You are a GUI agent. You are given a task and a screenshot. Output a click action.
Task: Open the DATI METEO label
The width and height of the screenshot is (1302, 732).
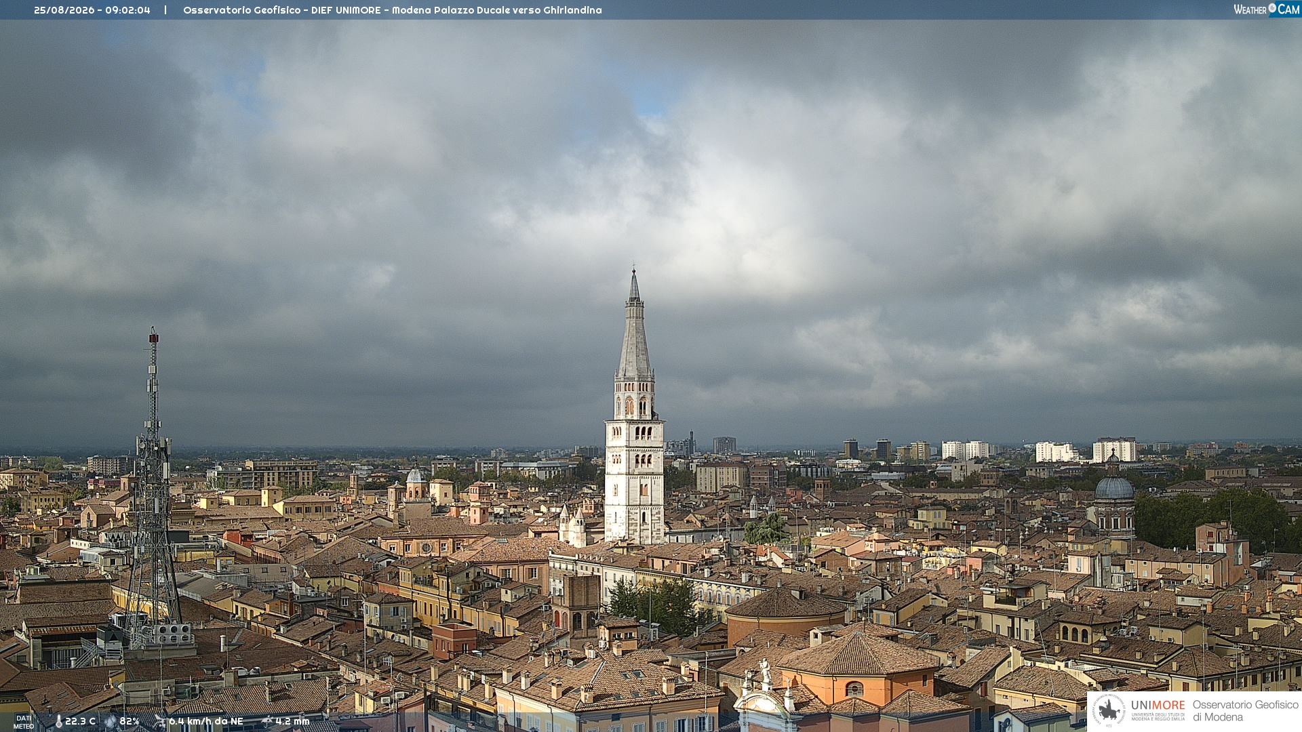pyautogui.click(x=24, y=723)
